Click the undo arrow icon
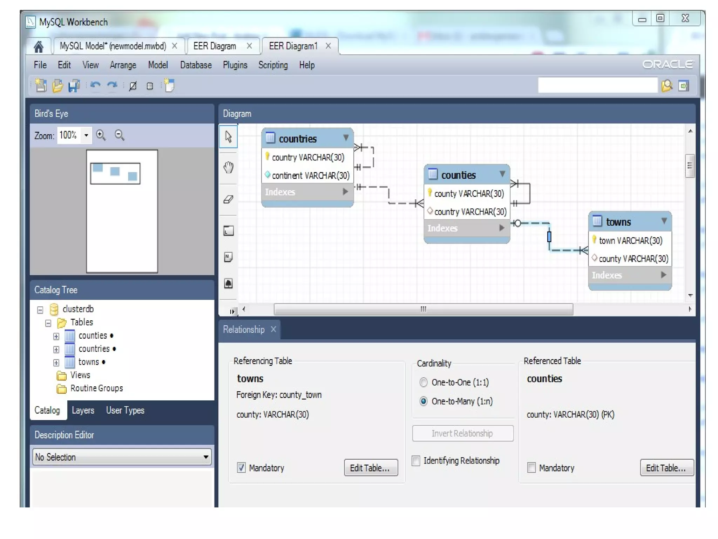The image size is (718, 539). pyautogui.click(x=95, y=85)
